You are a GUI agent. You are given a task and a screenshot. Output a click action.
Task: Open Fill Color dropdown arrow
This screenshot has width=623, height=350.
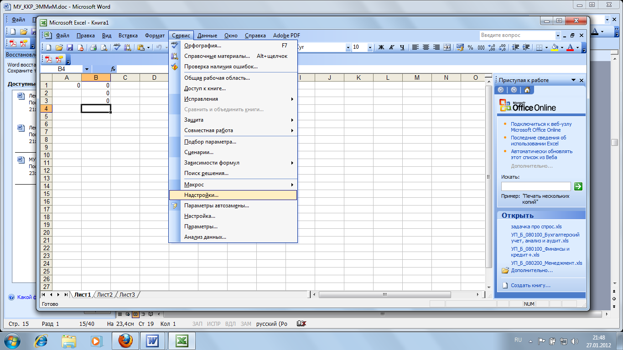[x=562, y=47]
